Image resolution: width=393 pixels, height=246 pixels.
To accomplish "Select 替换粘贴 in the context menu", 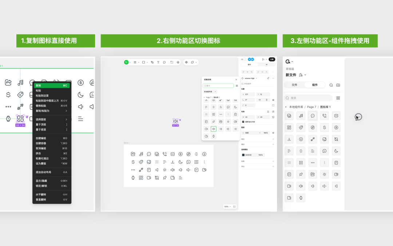I will [x=52, y=106].
